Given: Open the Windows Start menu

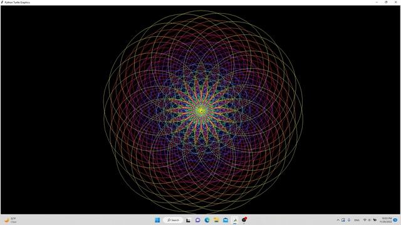Looking at the screenshot, I should (157, 220).
